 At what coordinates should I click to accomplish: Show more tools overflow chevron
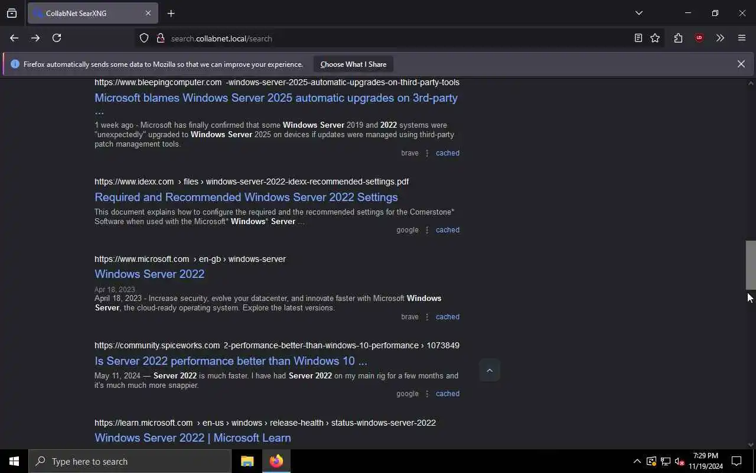720,38
